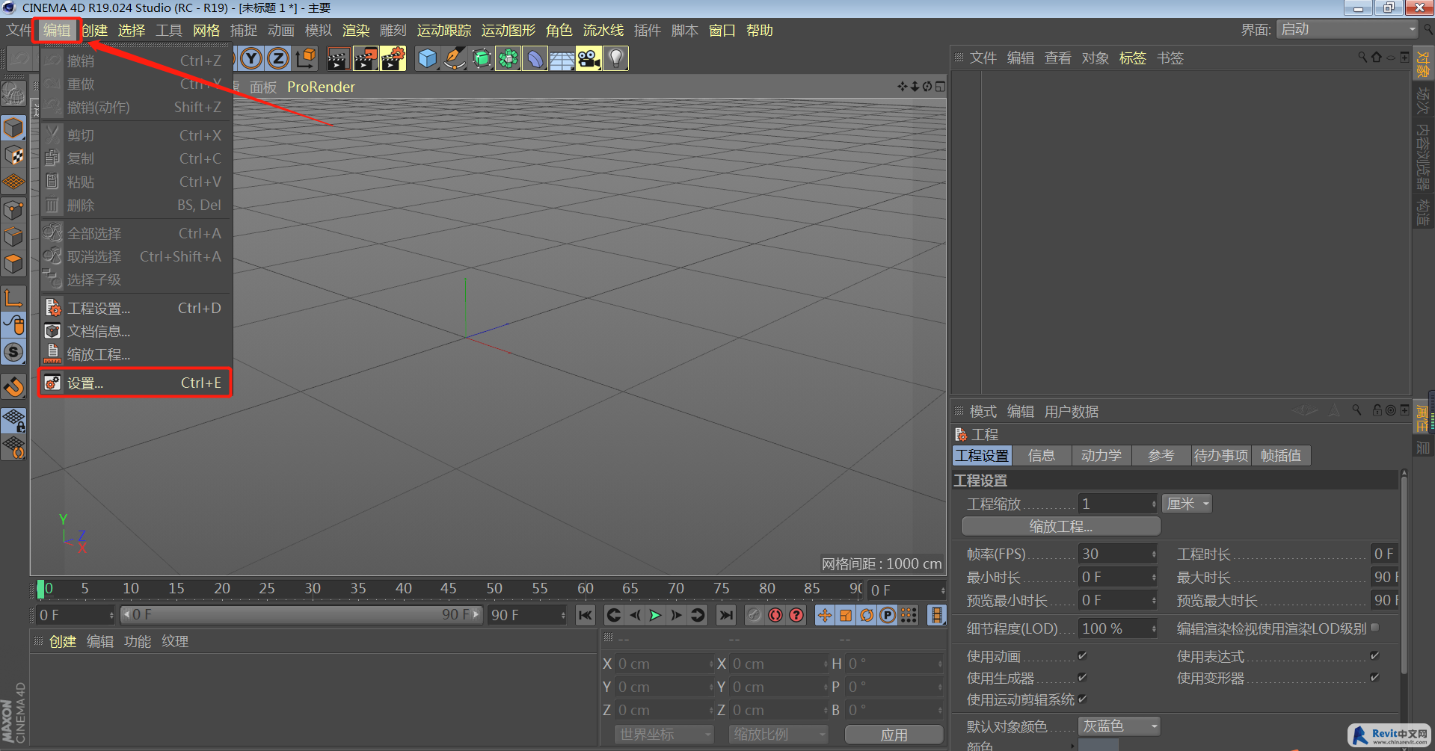Open 文档信息... menu entry

click(135, 331)
